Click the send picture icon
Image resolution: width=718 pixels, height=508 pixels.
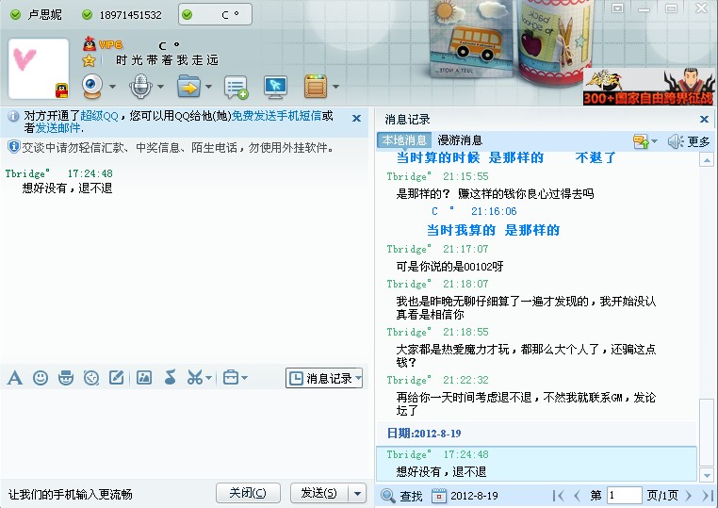(x=144, y=378)
